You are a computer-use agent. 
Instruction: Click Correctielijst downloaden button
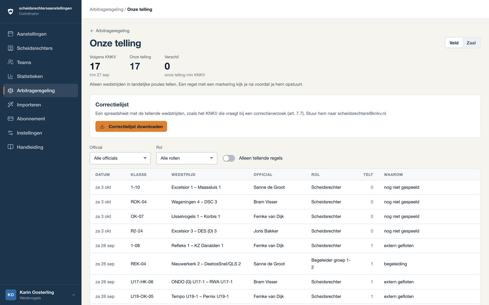131,127
